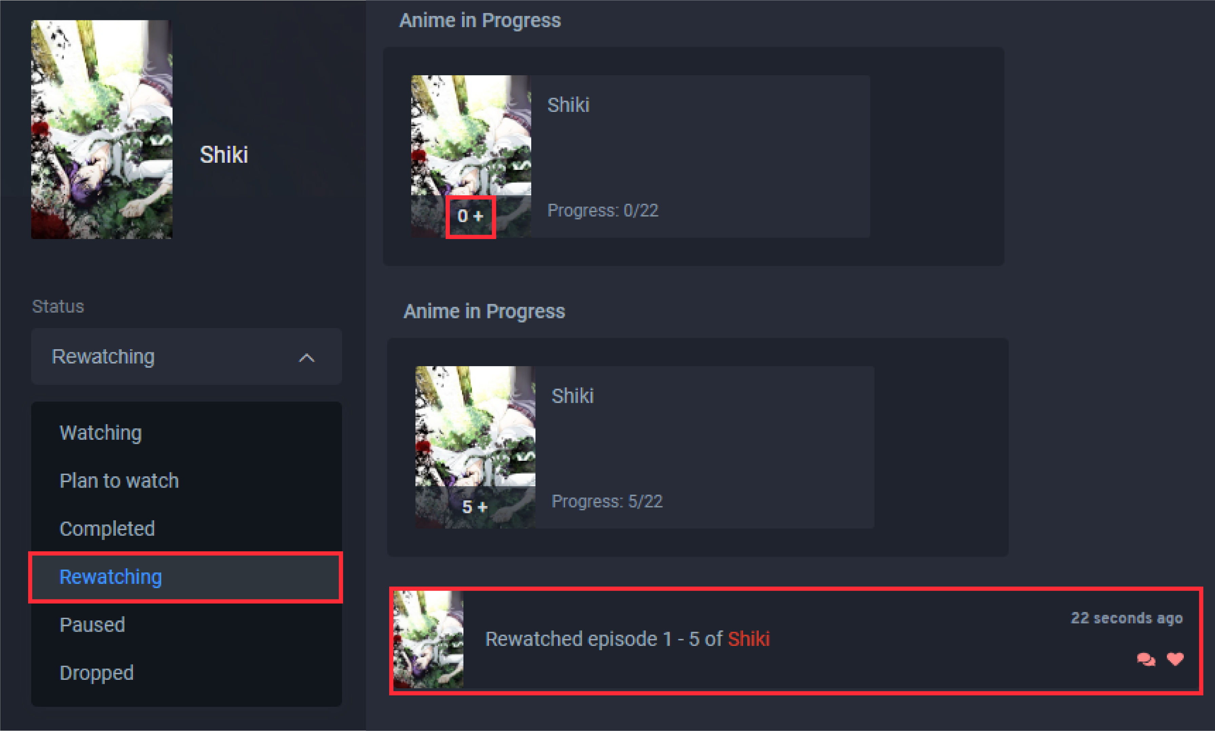Screen dimensions: 1215x731
Task: Increment episode count with the 0 + button
Action: (470, 216)
